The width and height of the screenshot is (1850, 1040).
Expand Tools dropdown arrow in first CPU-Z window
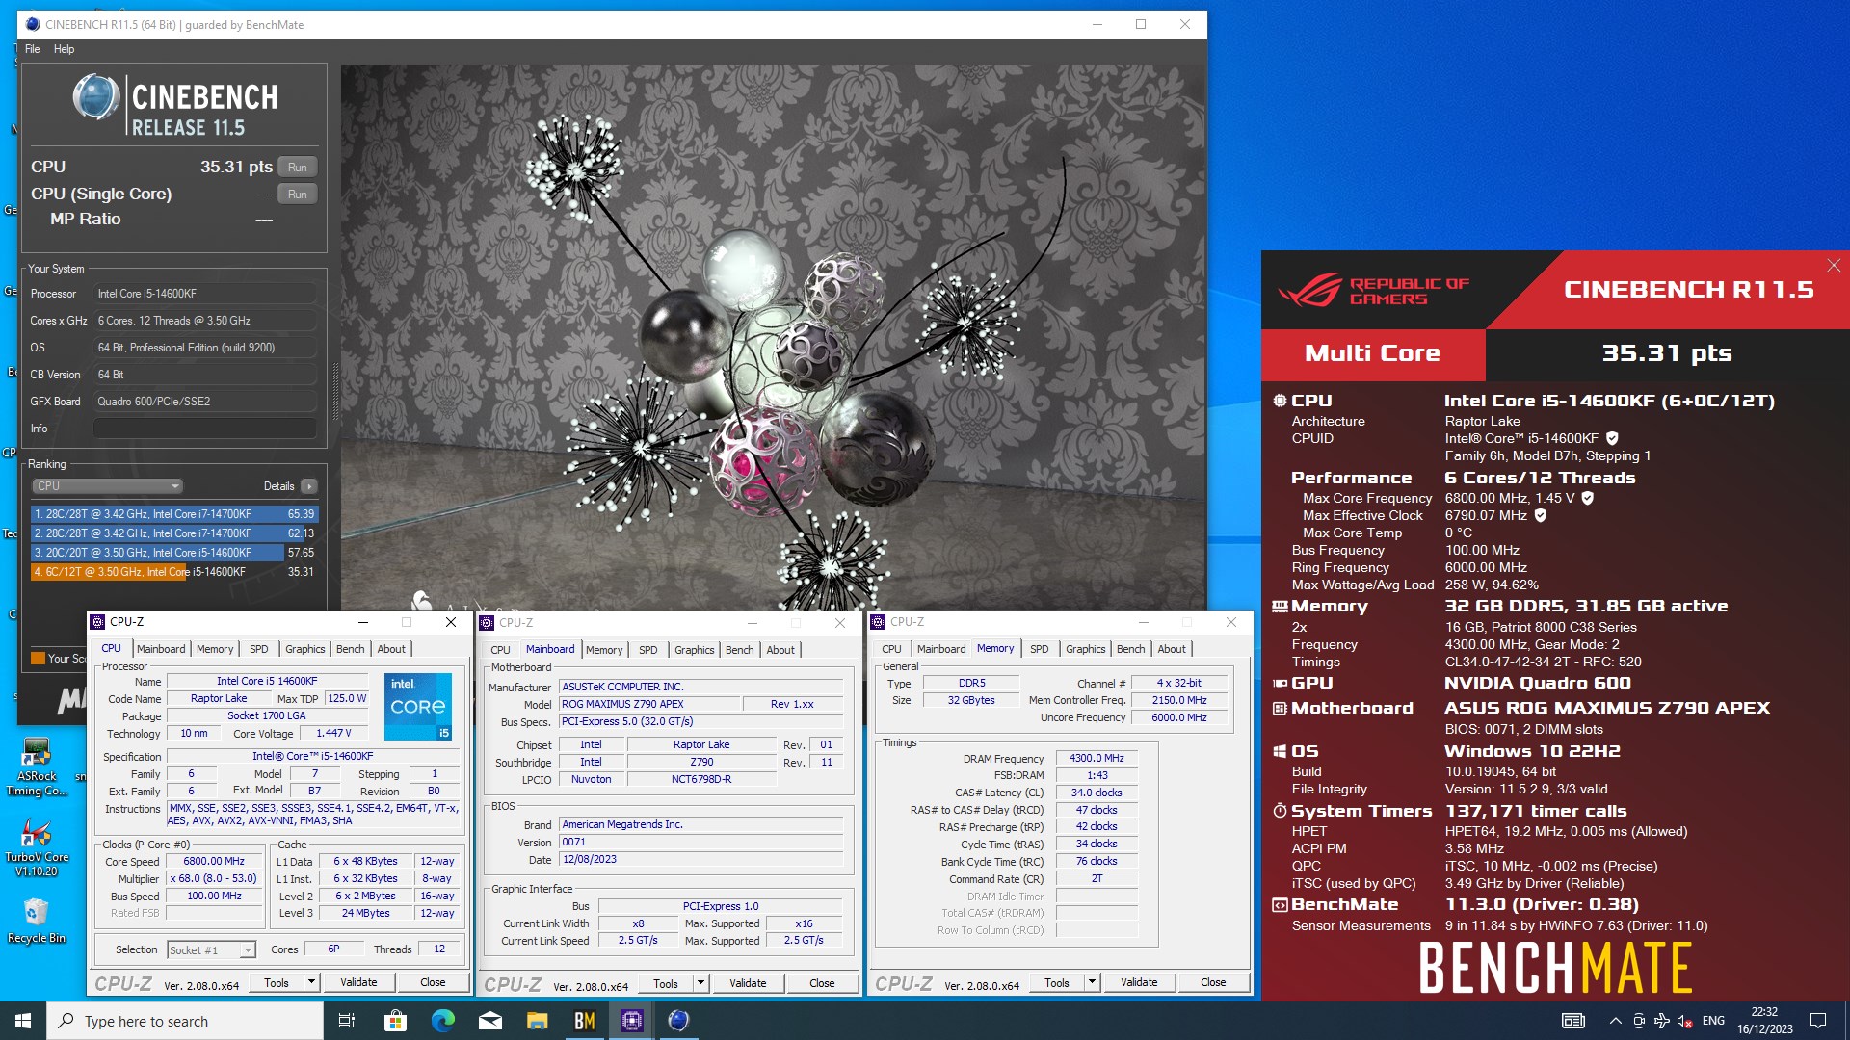(311, 983)
